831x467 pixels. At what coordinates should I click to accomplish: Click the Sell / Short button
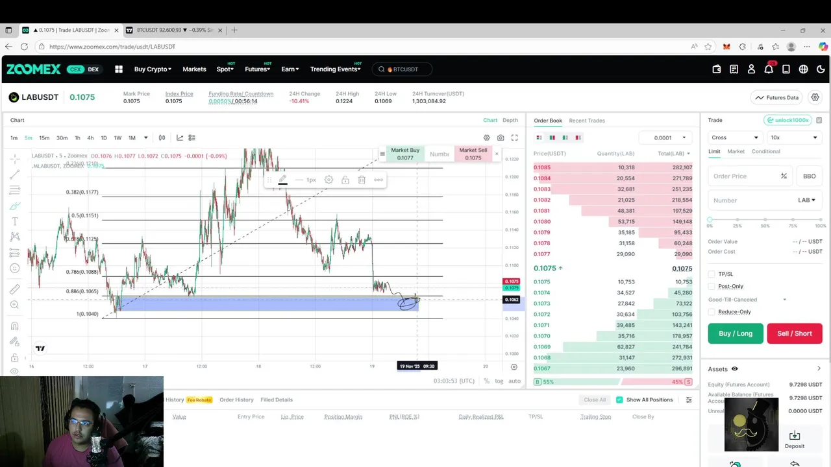795,333
